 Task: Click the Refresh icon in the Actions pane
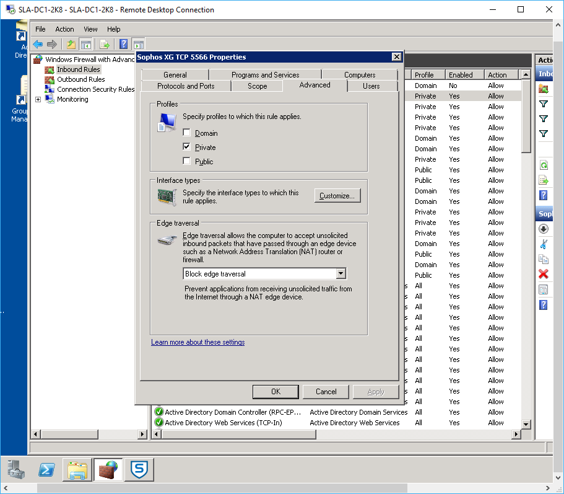click(x=544, y=165)
